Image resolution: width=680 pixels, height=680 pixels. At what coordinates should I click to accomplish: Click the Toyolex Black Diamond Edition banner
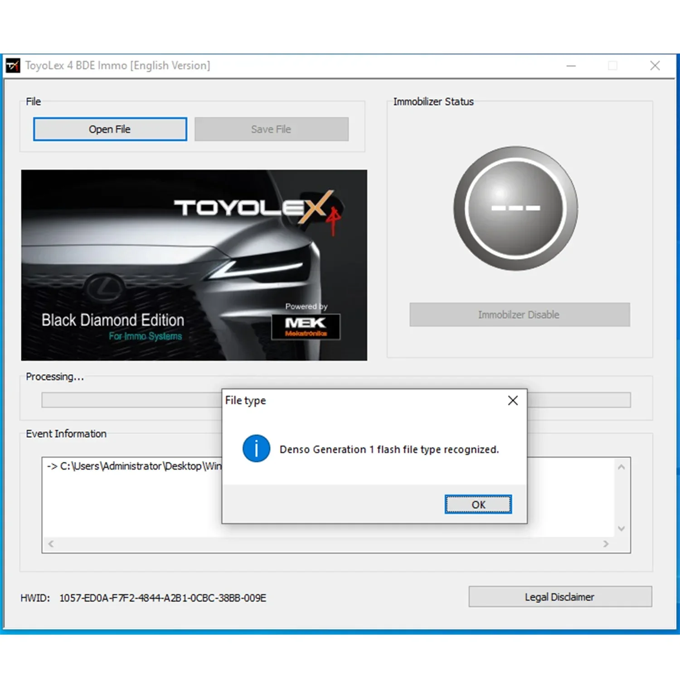(x=194, y=265)
